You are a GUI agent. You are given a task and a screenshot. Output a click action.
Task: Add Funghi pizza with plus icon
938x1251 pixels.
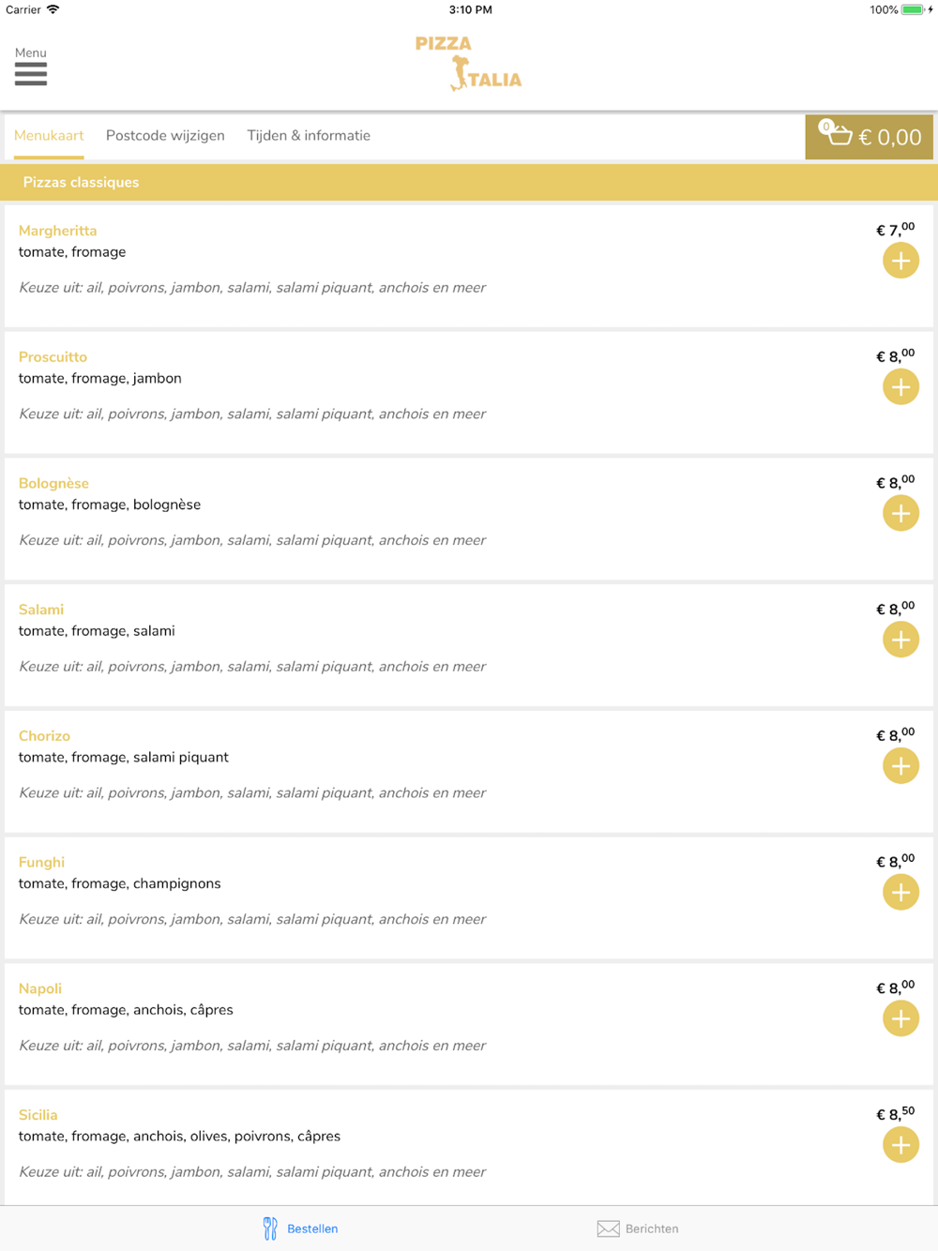click(x=900, y=892)
